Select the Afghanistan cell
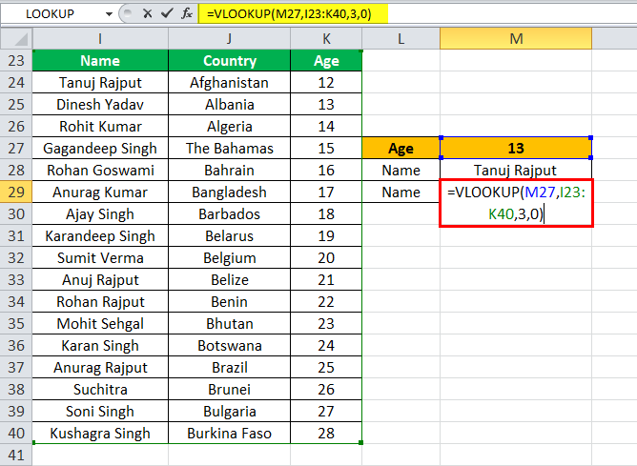This screenshot has width=637, height=466. pos(229,82)
